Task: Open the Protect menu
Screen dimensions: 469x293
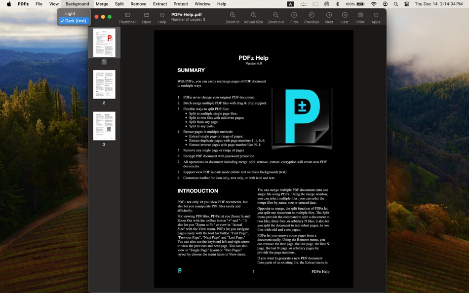Action: [x=181, y=4]
